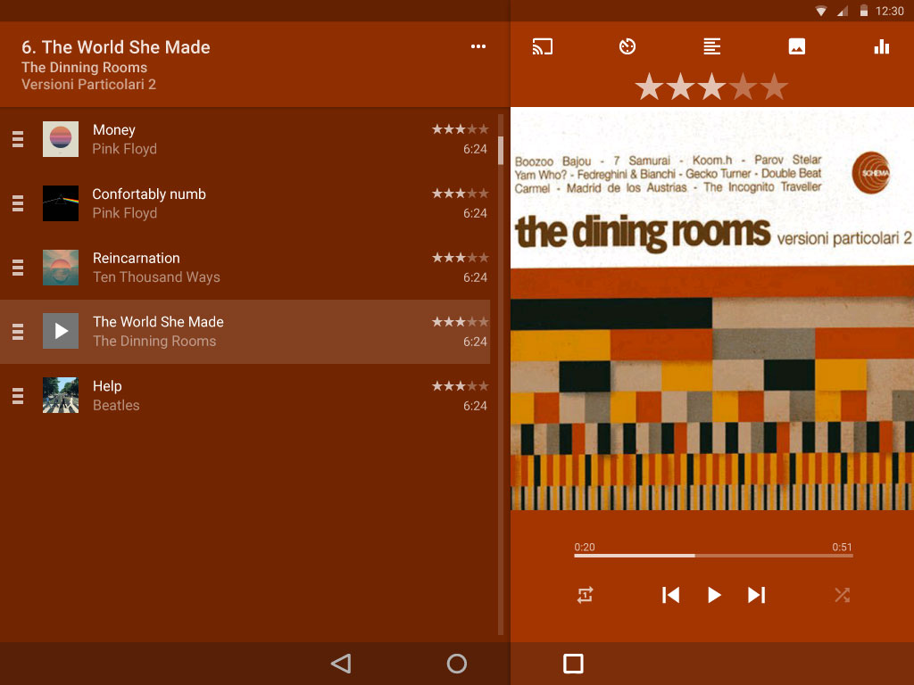Skip to the next track
This screenshot has width=914, height=685.
(x=756, y=595)
